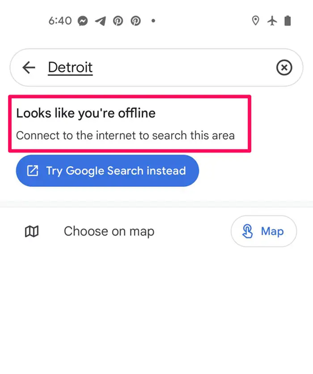
Task: Click Try Google Search instead button
Action: point(107,171)
